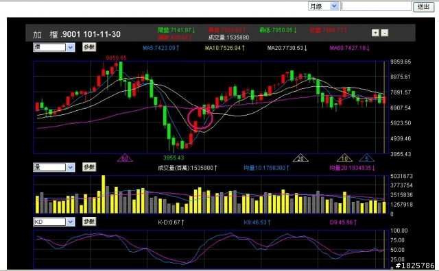Open the 量 volume panel dropdown

(54, 168)
